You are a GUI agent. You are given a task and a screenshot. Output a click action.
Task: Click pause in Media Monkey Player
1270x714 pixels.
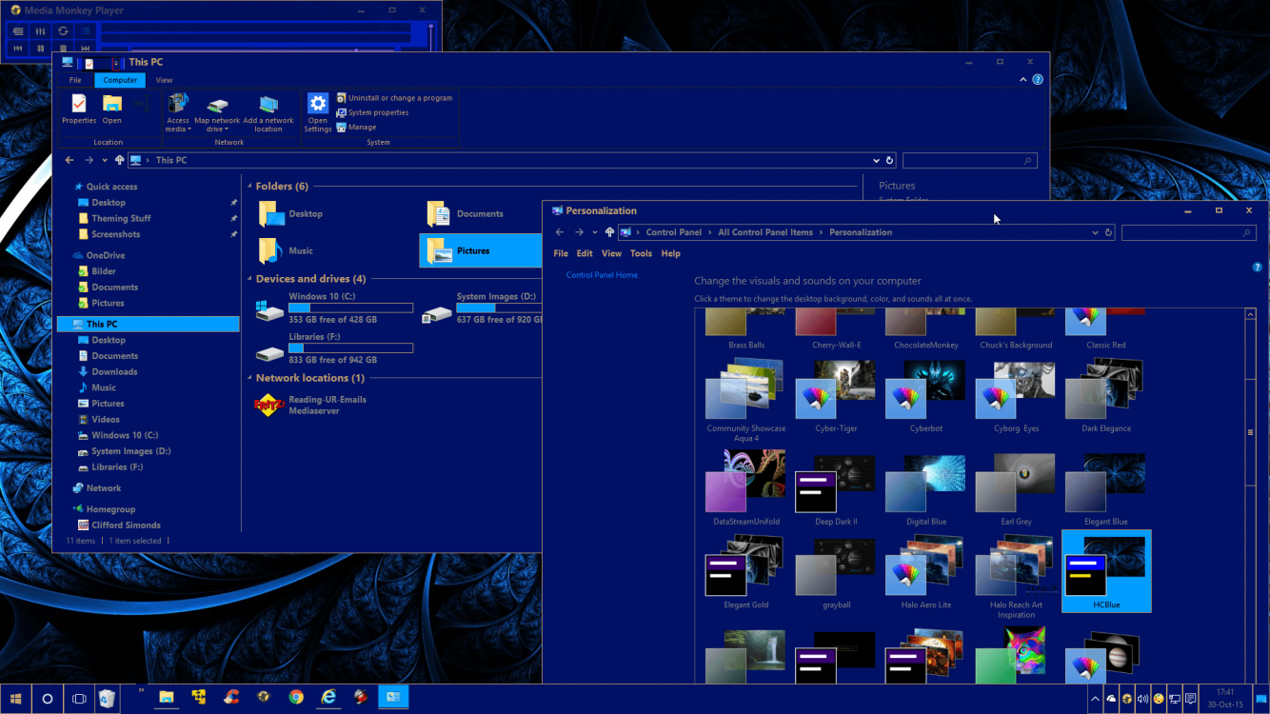tap(41, 48)
